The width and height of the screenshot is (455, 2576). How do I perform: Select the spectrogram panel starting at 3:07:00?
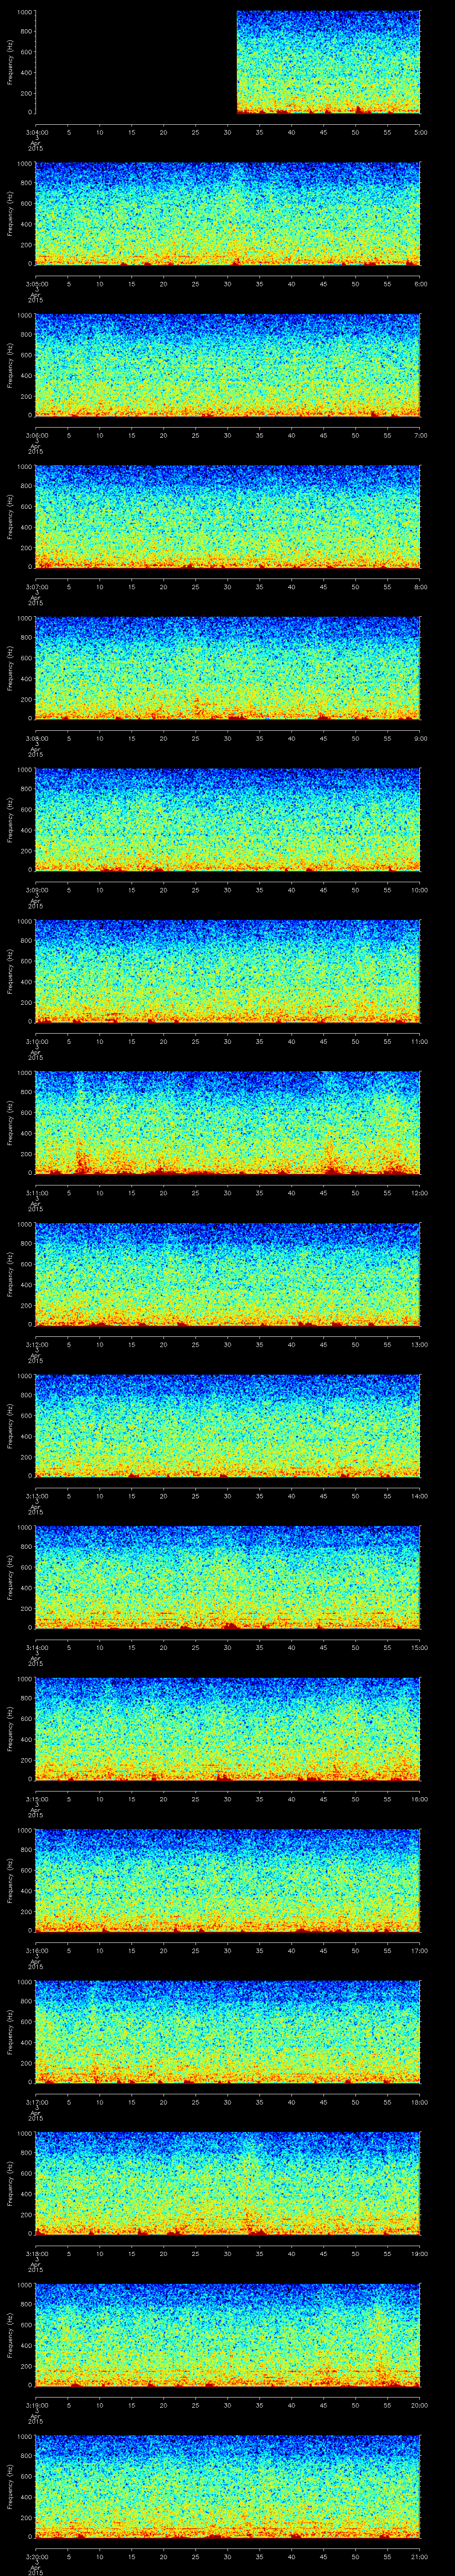click(228, 517)
